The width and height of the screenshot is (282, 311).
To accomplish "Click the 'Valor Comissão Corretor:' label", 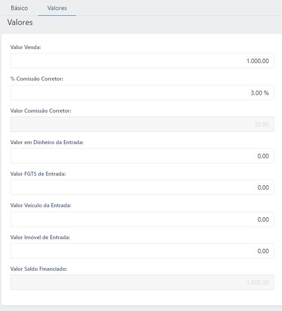I will pos(41,111).
